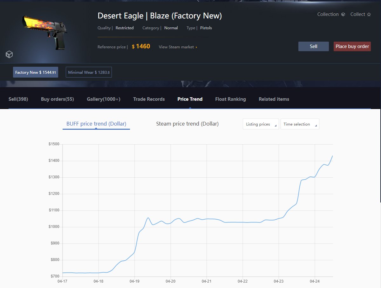Click the price line peak near 04-19

point(148,218)
